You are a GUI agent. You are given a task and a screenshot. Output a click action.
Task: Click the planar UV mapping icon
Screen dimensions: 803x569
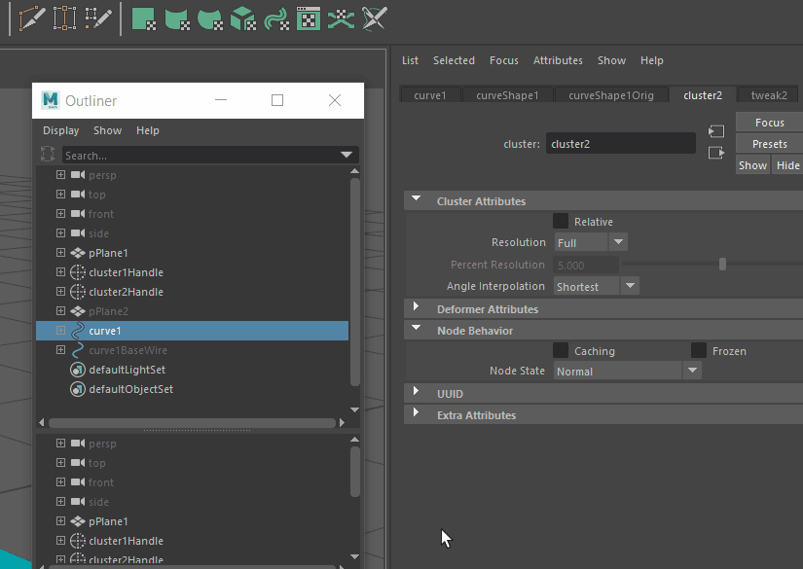[x=144, y=18]
